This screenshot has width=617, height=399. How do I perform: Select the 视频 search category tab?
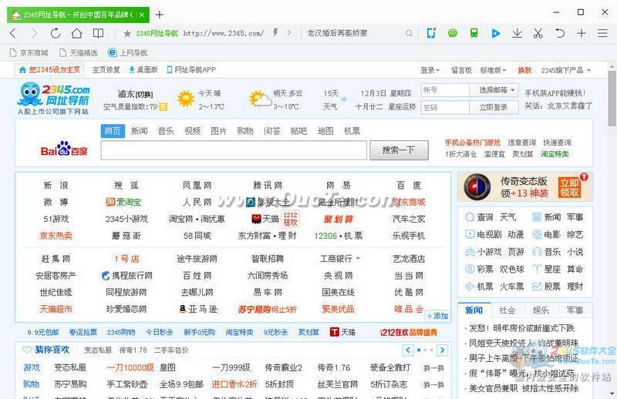click(192, 131)
